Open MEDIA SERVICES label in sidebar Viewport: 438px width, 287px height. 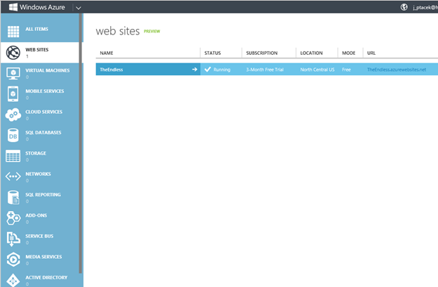44,257
